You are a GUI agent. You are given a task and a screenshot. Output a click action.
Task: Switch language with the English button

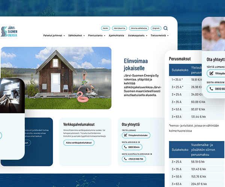(x=156, y=28)
